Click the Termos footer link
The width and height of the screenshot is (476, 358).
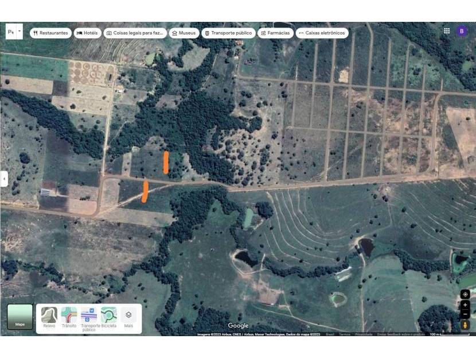point(345,334)
